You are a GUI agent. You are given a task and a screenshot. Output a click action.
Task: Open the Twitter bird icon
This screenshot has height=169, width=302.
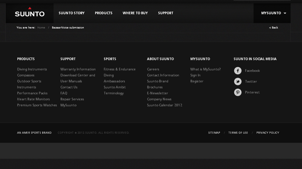238,82
